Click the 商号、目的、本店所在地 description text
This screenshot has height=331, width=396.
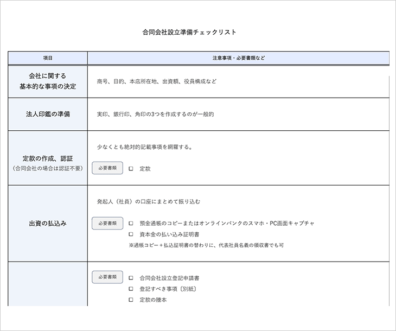click(x=157, y=81)
